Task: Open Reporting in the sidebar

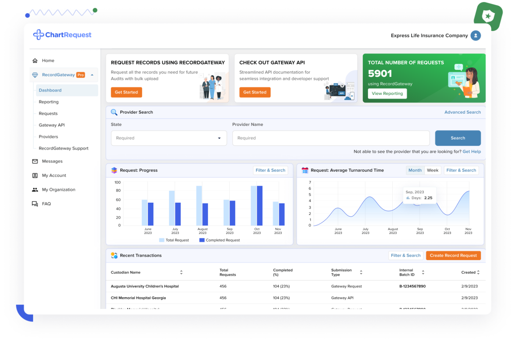Action: click(49, 102)
